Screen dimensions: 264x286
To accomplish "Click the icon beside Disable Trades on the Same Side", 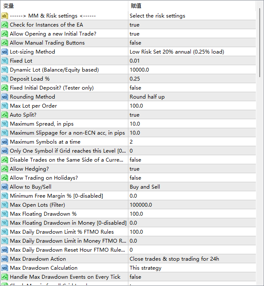I will coord(5,160).
